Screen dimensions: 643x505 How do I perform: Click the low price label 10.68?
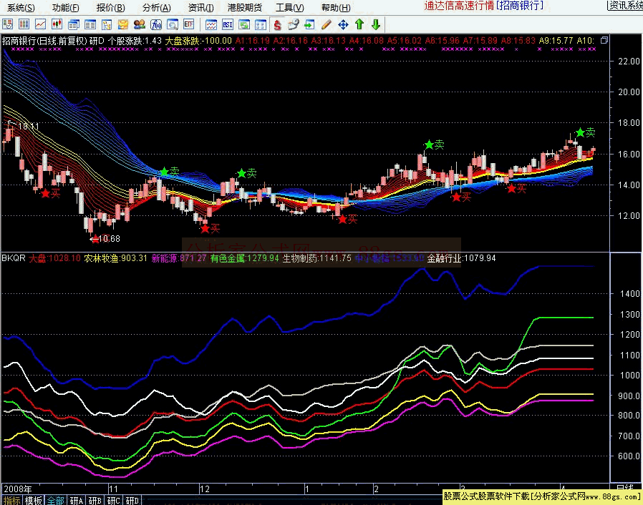pyautogui.click(x=109, y=239)
